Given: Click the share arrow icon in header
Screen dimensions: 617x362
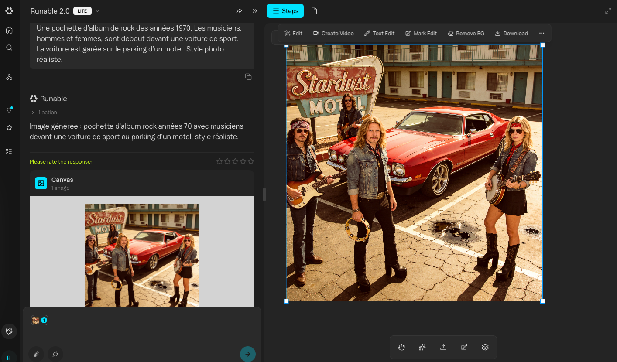Looking at the screenshot, I should click(239, 11).
